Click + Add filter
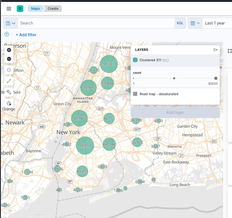 click(x=26, y=35)
